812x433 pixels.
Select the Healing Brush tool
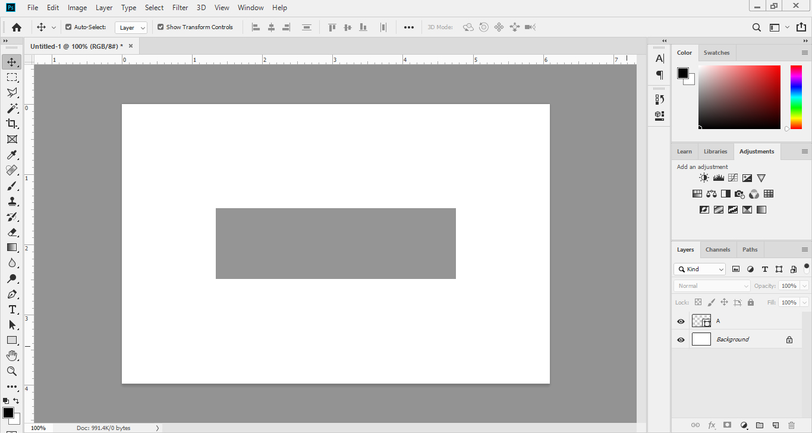coord(11,170)
